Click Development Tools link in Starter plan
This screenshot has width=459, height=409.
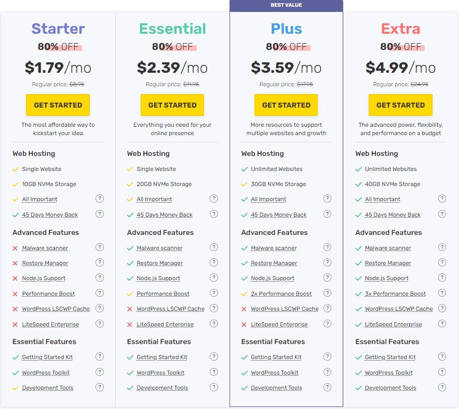47,388
